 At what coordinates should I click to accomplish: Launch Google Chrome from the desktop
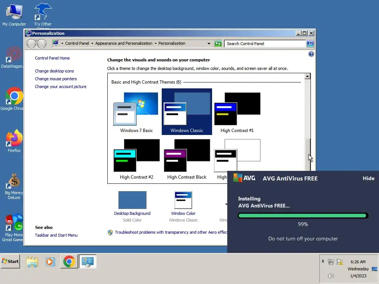pyautogui.click(x=13, y=98)
